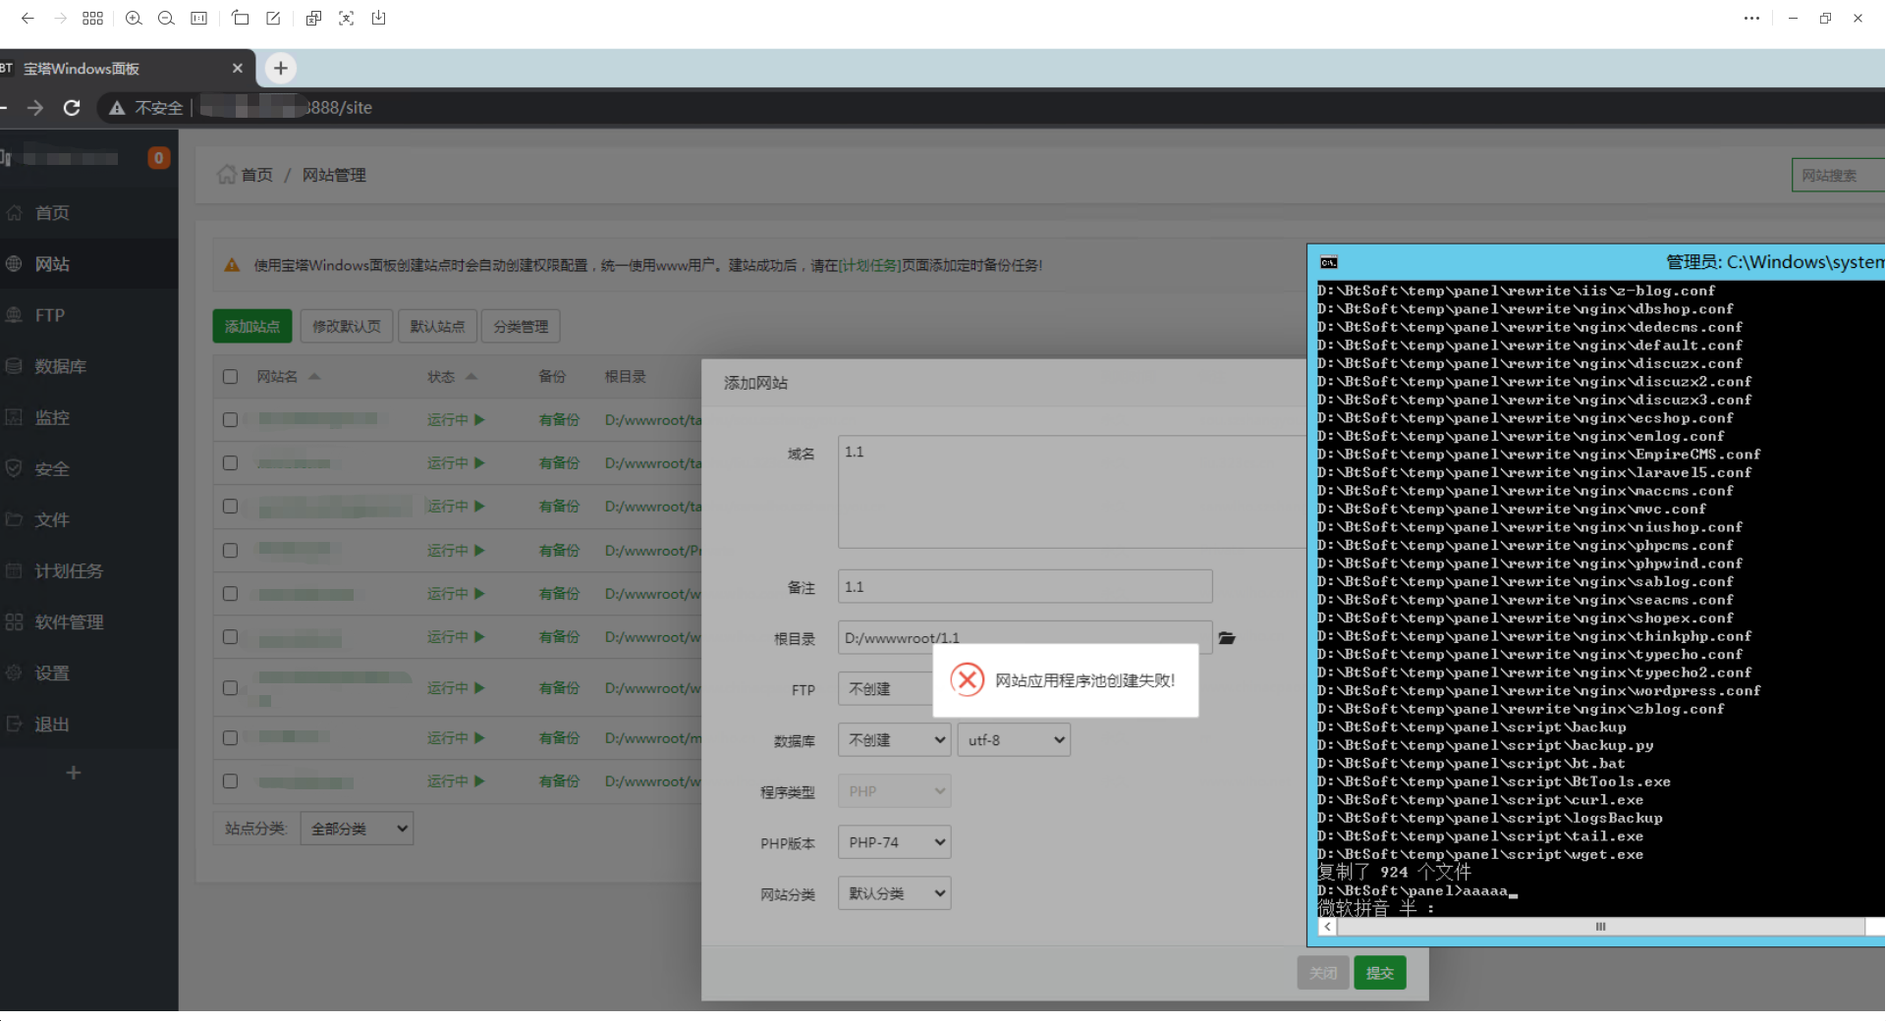
Task: Click the fit-to-window icon in viewer toolbar
Action: [x=198, y=18]
